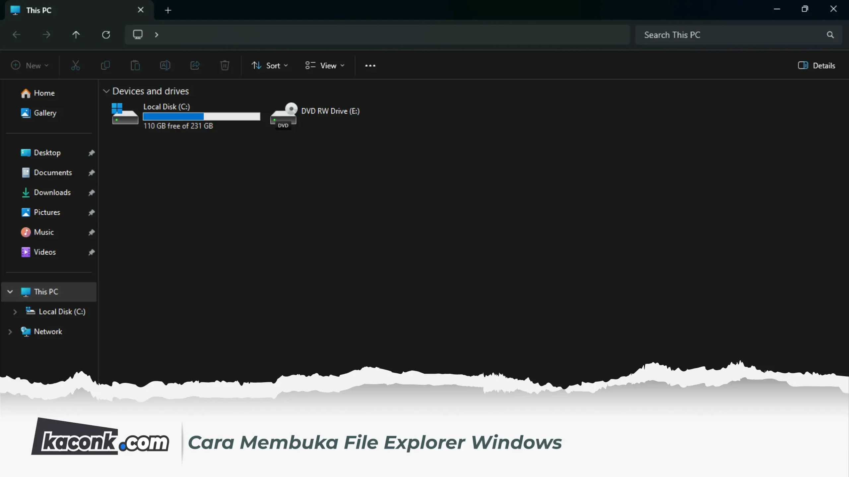Viewport: 849px width, 477px height.
Task: Select Network in navigation pane
Action: click(41, 331)
